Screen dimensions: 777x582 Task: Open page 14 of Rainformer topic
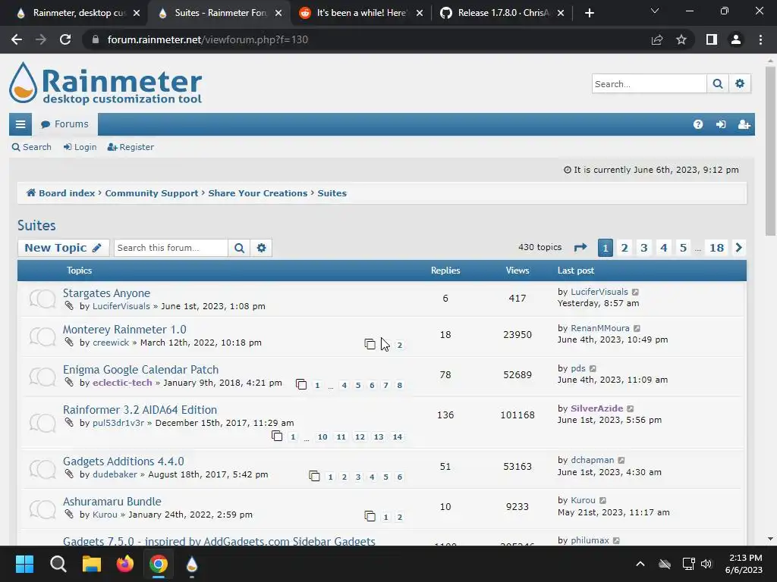click(x=398, y=437)
